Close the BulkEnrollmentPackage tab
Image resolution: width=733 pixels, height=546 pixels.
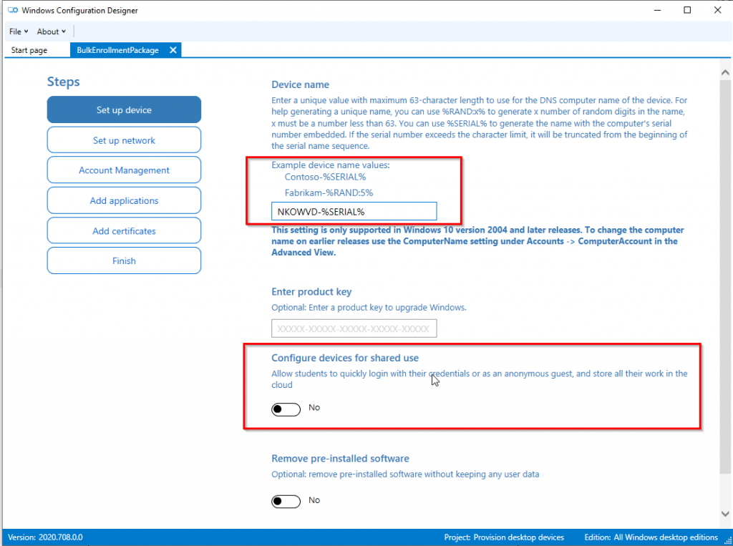click(173, 50)
